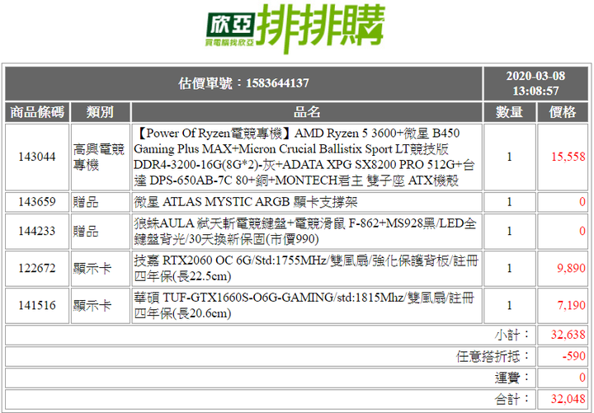Select 顯示卡 category in row 122672

(92, 268)
